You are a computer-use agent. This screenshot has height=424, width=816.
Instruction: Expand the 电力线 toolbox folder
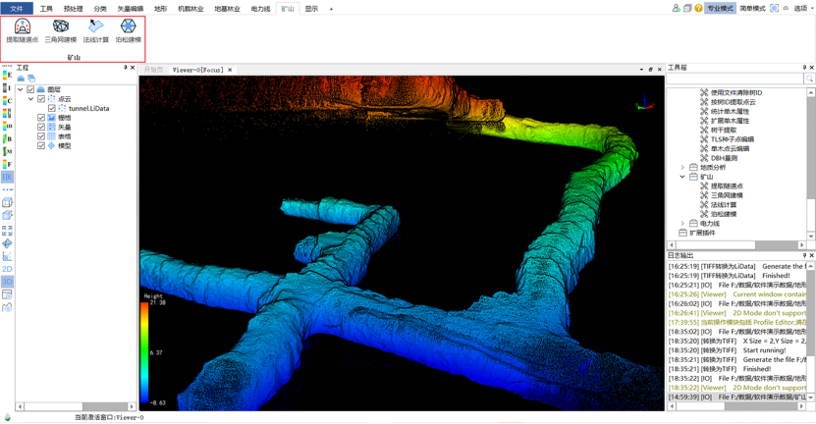(x=682, y=223)
